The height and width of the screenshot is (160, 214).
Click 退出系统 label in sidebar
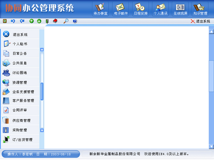(x=20, y=35)
